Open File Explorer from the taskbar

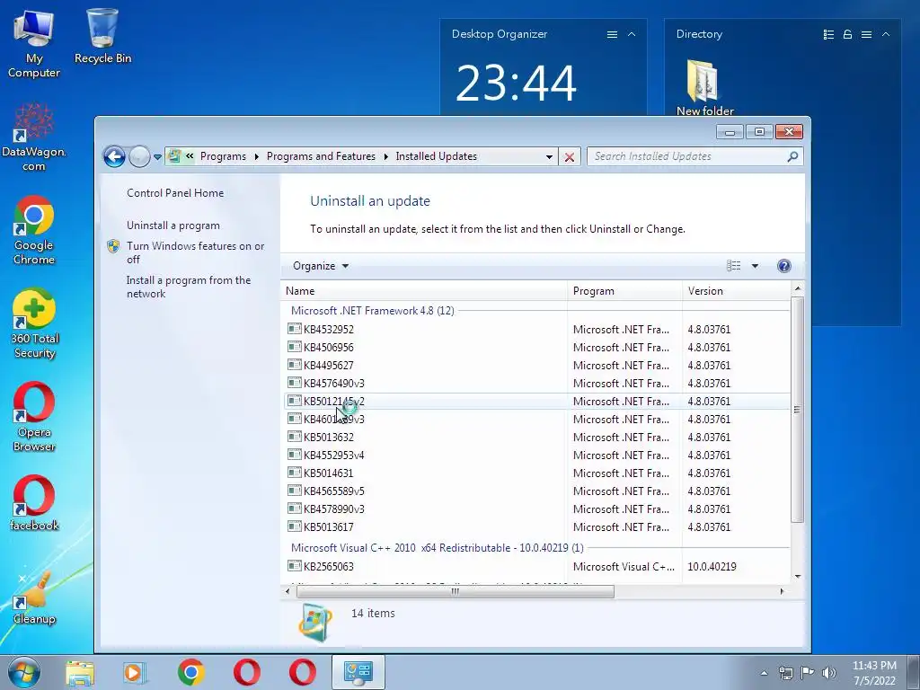(x=80, y=672)
